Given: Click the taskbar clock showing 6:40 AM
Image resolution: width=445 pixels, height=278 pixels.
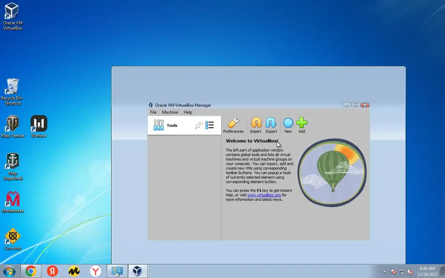Looking at the screenshot, I should pos(427,271).
